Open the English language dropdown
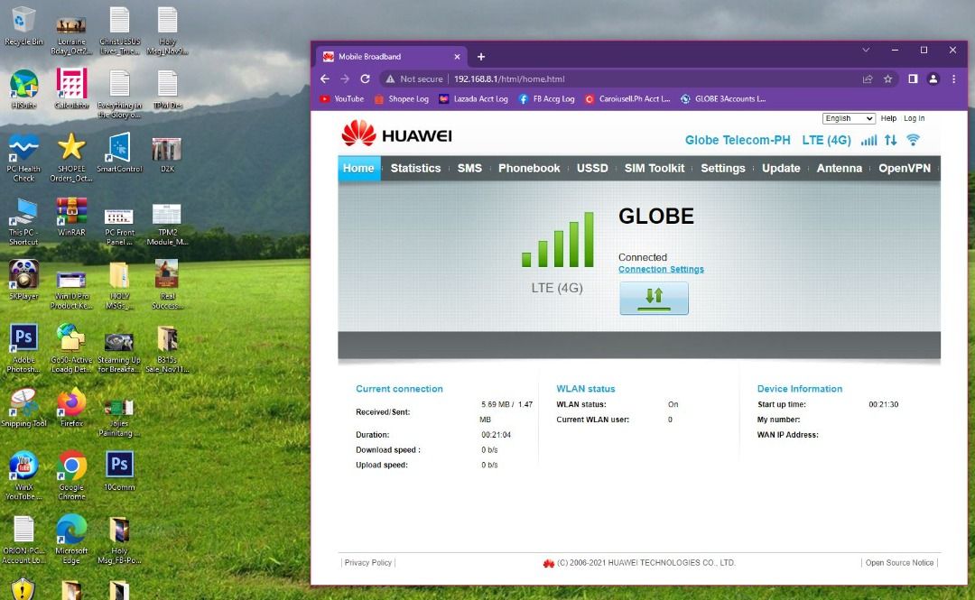The image size is (975, 600). 849,118
